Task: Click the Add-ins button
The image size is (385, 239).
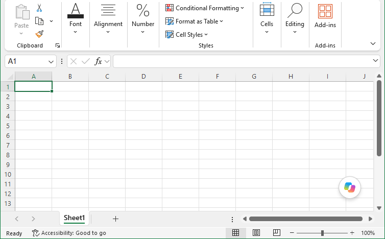Action: (x=325, y=16)
